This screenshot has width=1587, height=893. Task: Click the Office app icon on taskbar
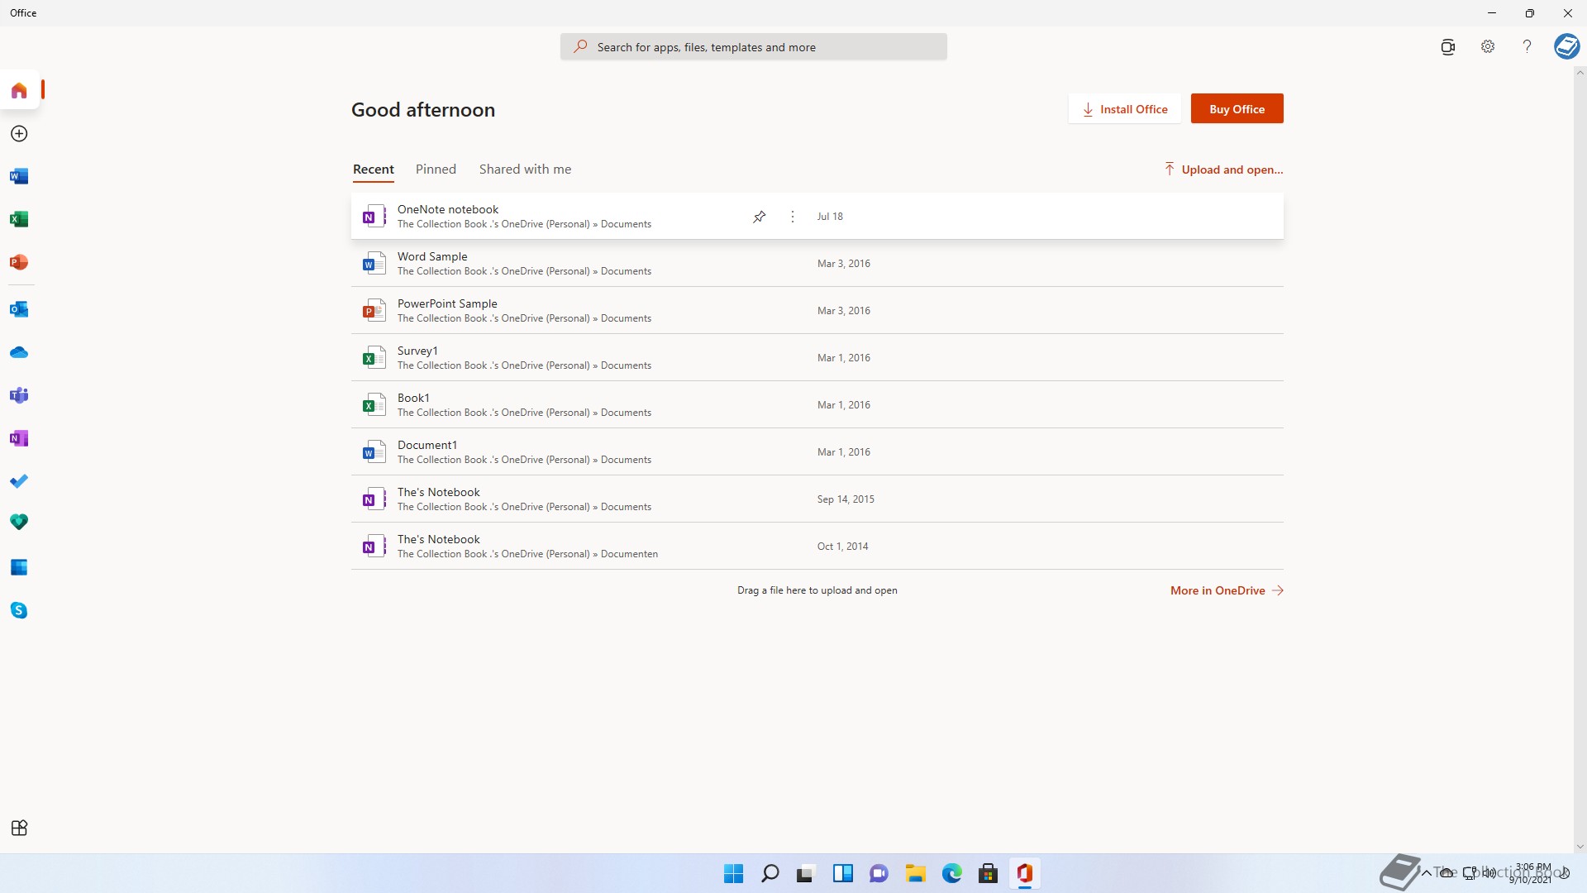tap(1024, 873)
